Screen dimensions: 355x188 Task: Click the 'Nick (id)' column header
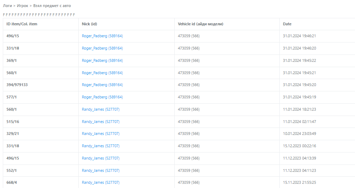point(89,24)
